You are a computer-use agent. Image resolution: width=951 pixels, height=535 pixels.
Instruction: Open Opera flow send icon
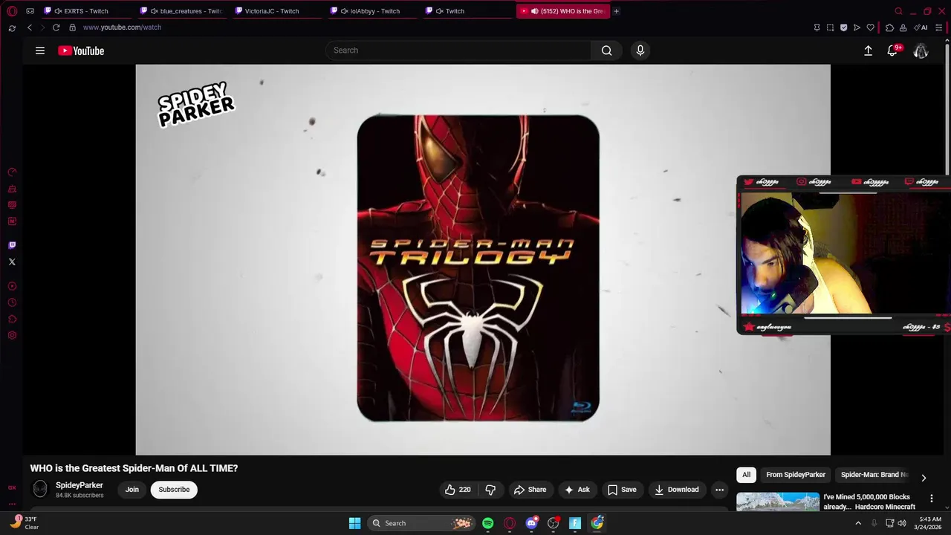(x=857, y=27)
